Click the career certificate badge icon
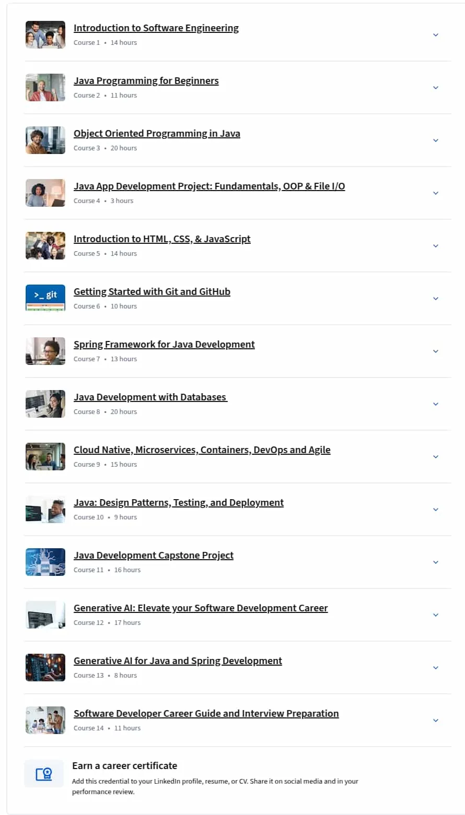This screenshot has width=465, height=815. (x=44, y=774)
